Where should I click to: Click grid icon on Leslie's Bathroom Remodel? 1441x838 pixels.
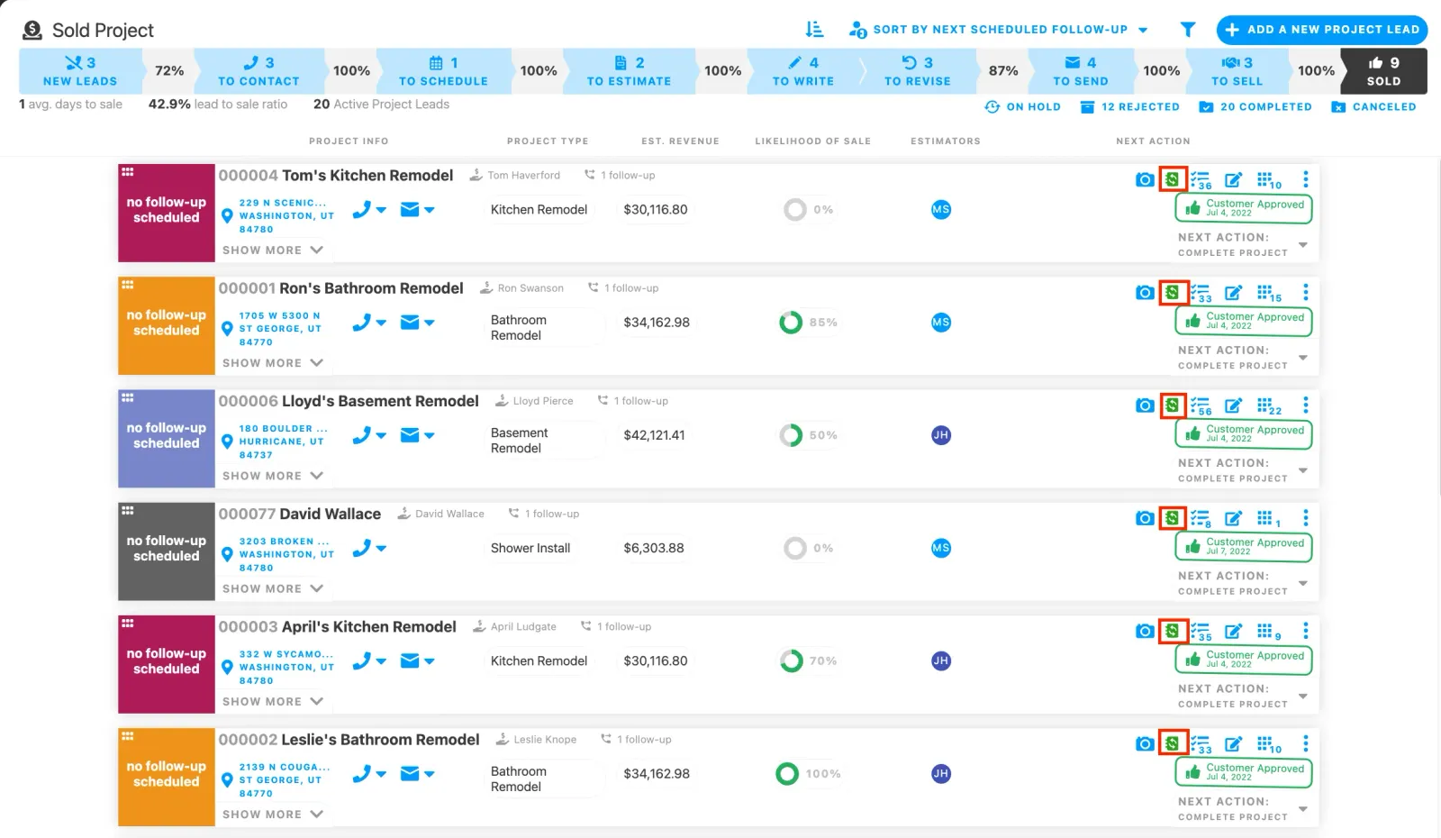[x=1267, y=744]
